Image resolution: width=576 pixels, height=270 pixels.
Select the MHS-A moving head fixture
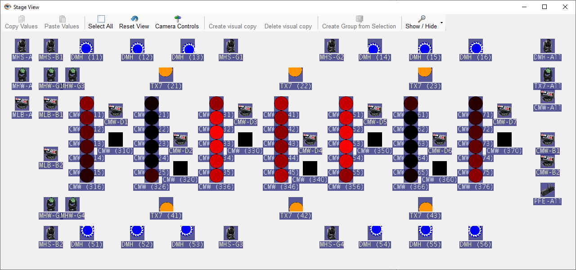click(22, 46)
